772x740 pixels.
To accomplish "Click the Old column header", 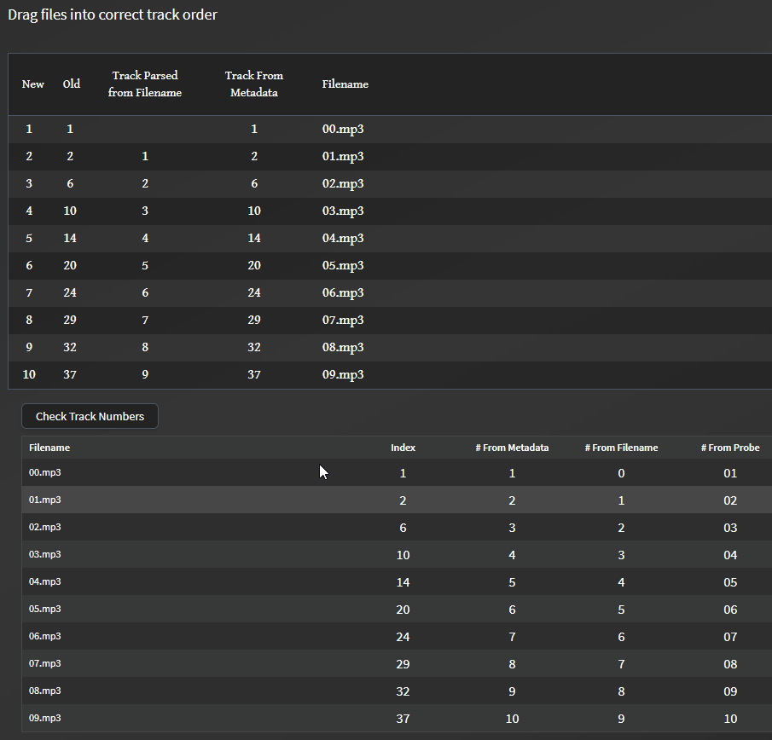I will tap(72, 84).
